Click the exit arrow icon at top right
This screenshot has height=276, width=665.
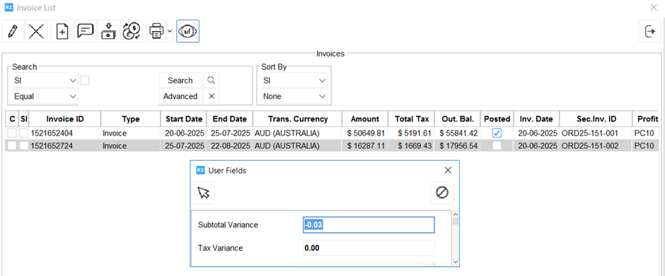point(650,31)
